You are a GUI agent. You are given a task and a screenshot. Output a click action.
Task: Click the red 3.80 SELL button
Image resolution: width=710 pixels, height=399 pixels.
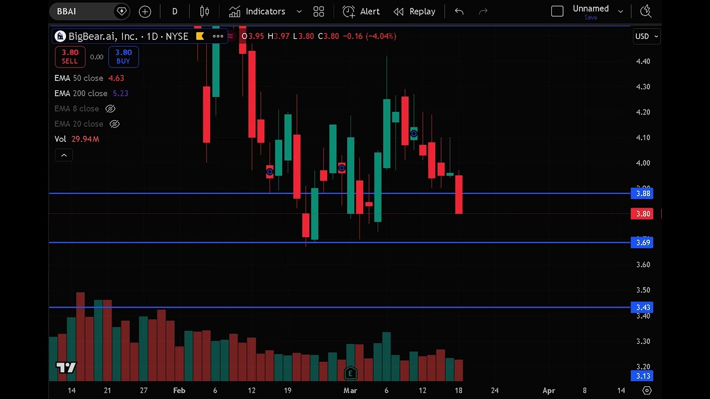(70, 57)
